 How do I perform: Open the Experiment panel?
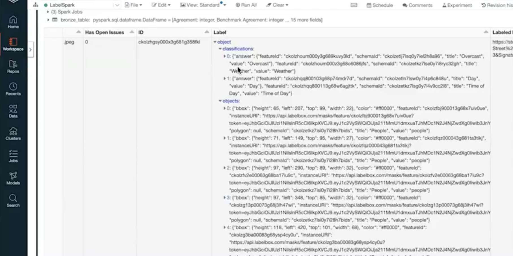pos(457,5)
